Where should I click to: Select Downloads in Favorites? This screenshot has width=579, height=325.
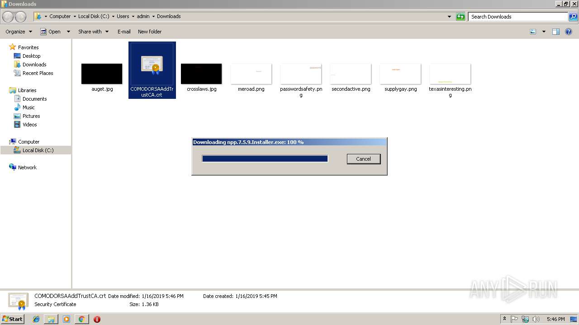coord(34,65)
